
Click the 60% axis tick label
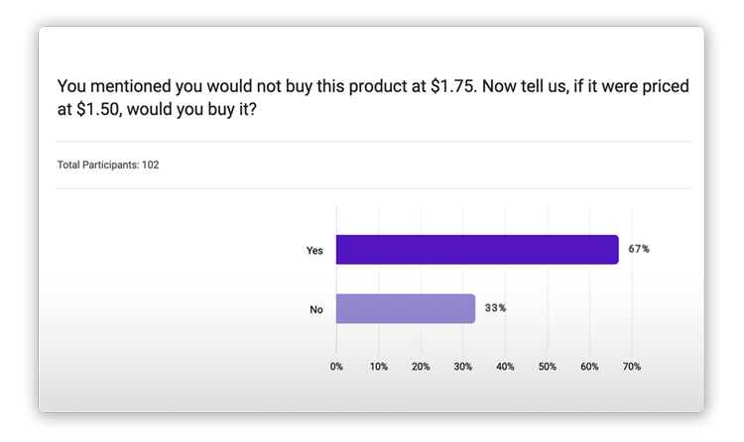(x=589, y=367)
